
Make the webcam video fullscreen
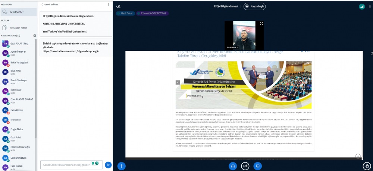click(261, 23)
